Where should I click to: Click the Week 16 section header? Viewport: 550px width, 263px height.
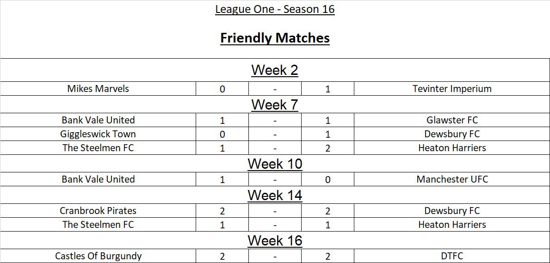pos(275,241)
